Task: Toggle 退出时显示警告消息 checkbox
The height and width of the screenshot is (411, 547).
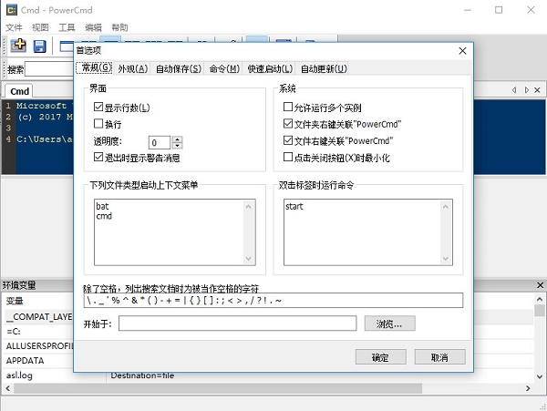Action: 98,157
